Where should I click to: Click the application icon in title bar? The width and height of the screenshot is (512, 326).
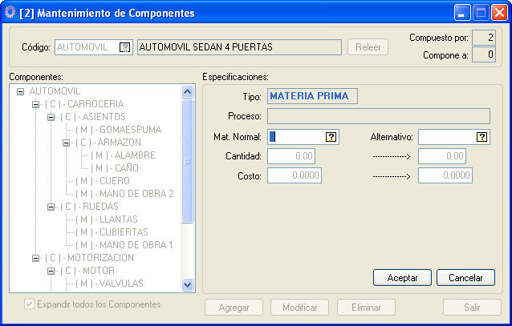[10, 12]
